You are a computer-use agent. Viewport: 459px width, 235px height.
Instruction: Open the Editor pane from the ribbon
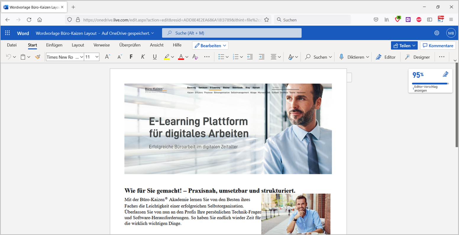tap(386, 57)
